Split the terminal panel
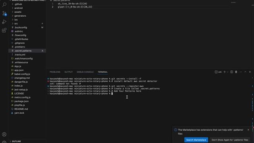This screenshot has height=143, width=254. click(232, 72)
